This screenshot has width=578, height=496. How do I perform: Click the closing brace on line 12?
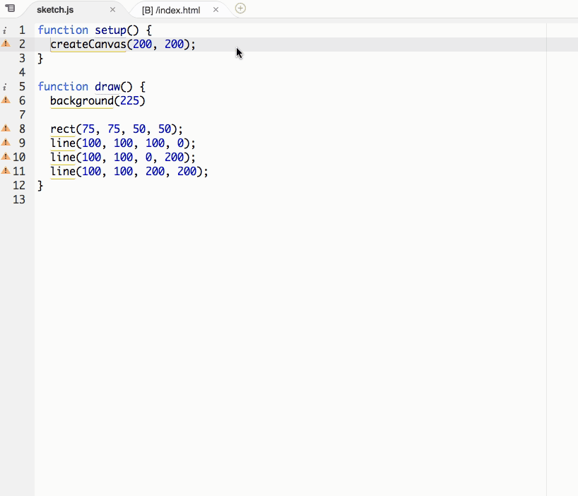point(40,186)
